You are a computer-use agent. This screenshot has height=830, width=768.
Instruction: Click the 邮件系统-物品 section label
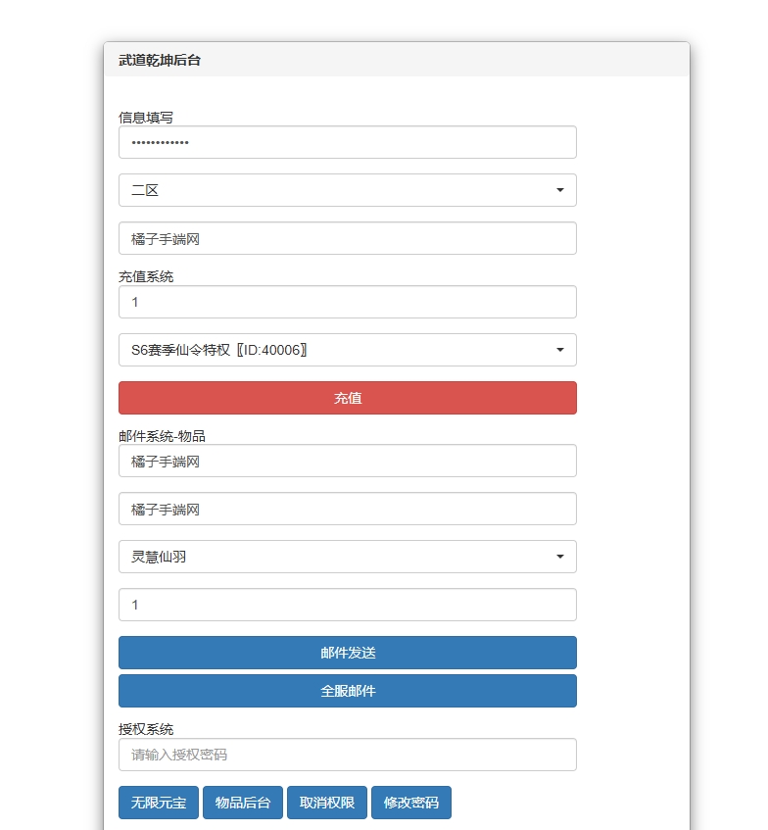162,436
